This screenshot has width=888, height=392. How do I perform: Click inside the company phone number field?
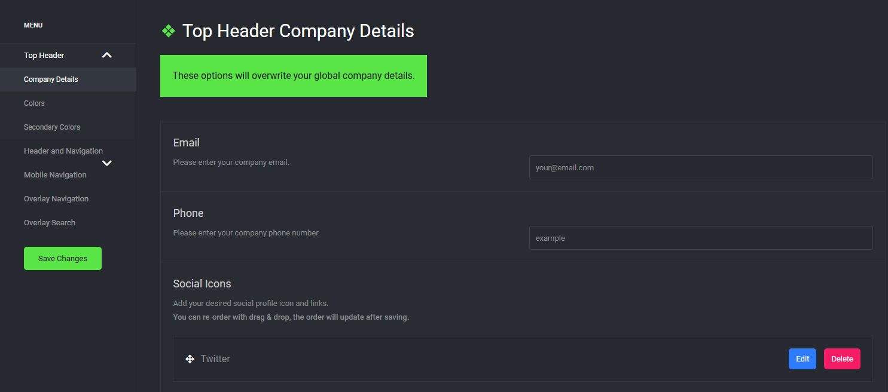click(x=700, y=237)
